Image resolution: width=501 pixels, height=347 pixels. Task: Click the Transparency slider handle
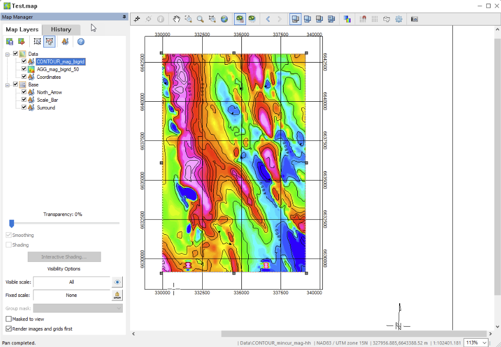click(12, 223)
